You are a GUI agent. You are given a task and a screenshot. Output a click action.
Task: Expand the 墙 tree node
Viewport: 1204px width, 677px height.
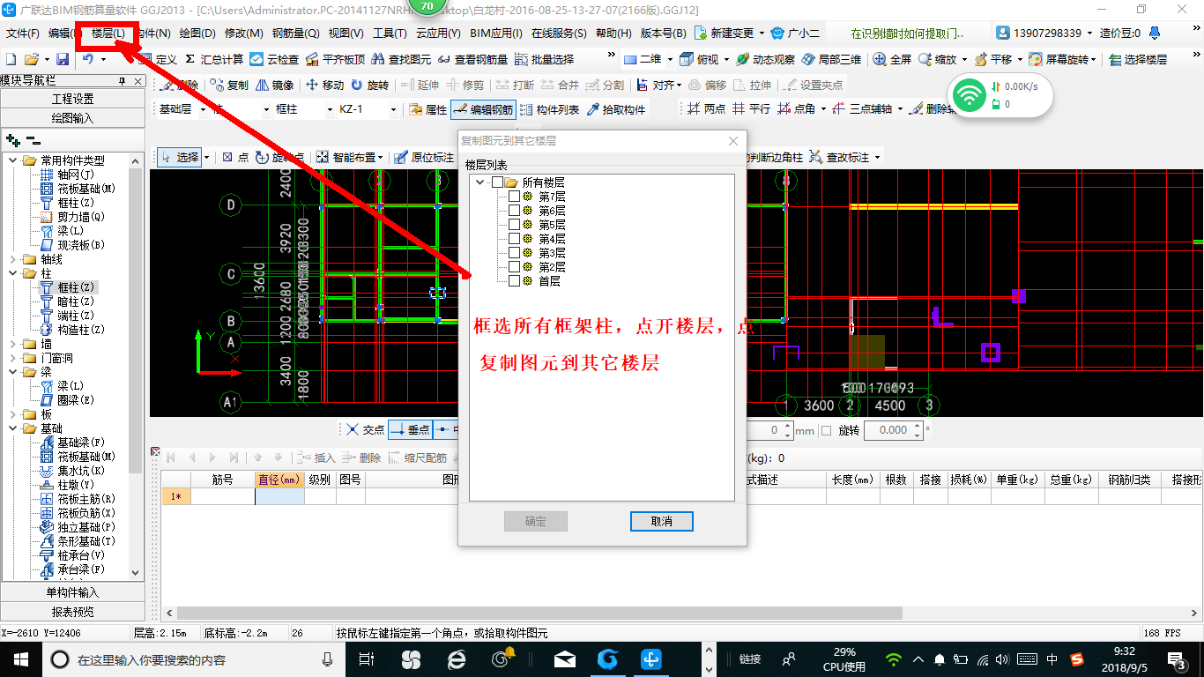click(12, 344)
